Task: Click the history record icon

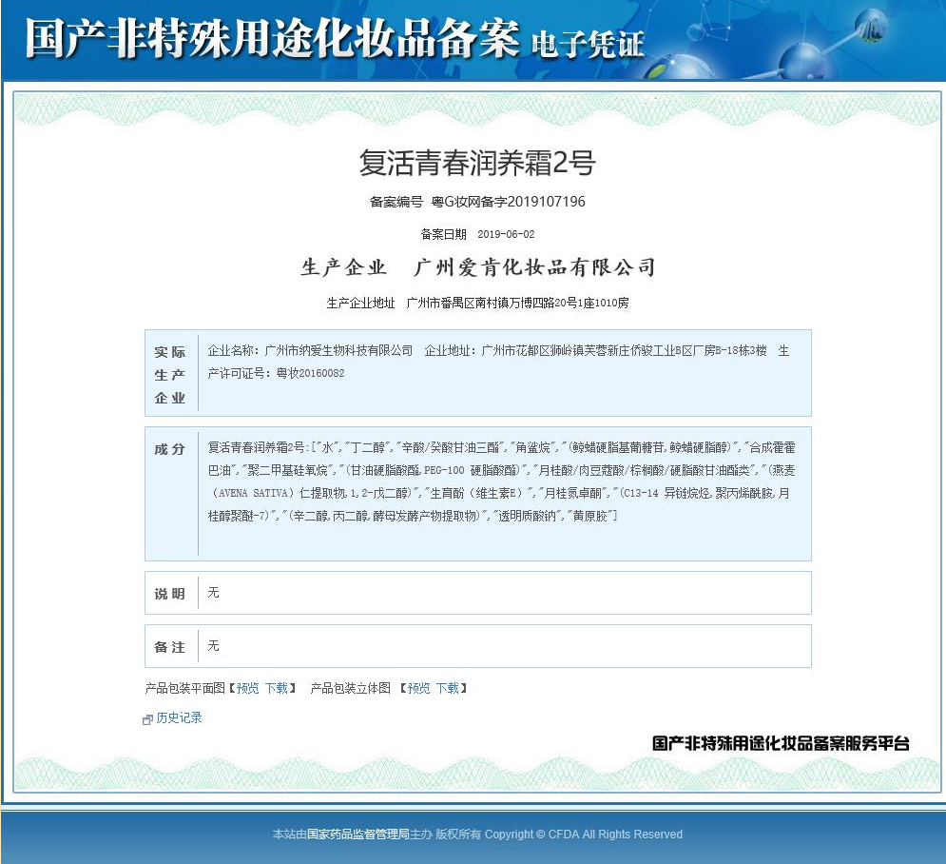Action: tap(147, 719)
